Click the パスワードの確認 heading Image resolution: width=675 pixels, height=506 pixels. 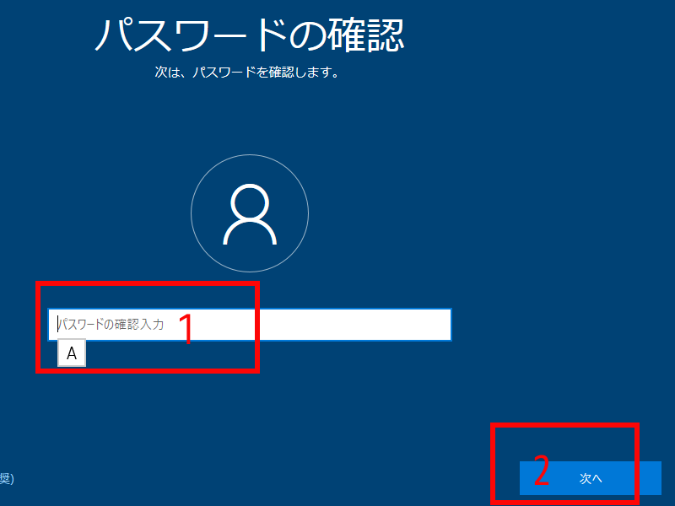250,35
